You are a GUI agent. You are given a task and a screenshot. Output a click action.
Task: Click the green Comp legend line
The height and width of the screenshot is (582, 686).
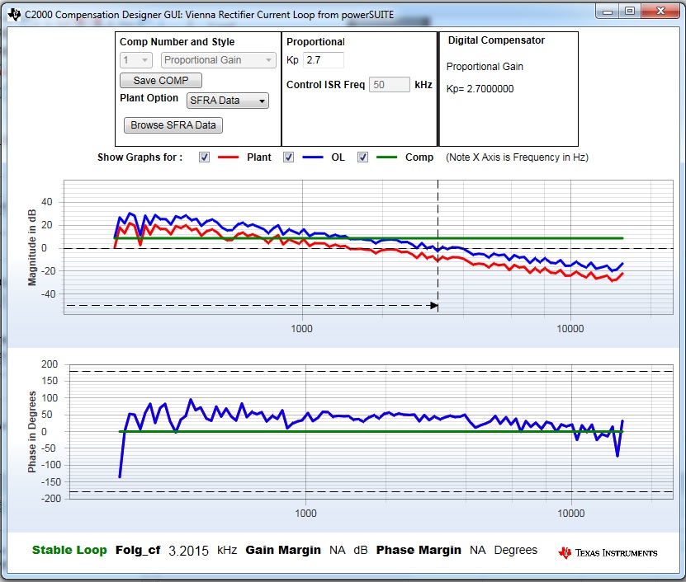click(386, 157)
